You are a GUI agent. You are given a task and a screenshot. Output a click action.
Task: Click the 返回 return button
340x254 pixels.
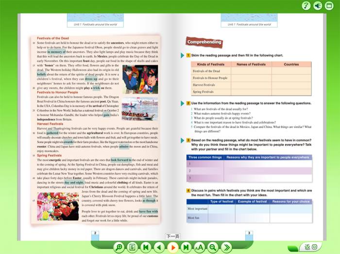(311, 247)
